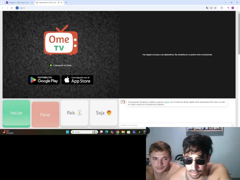This screenshot has height=180, width=240.
Task: Click the OmeTV logo
Action: tap(61, 40)
